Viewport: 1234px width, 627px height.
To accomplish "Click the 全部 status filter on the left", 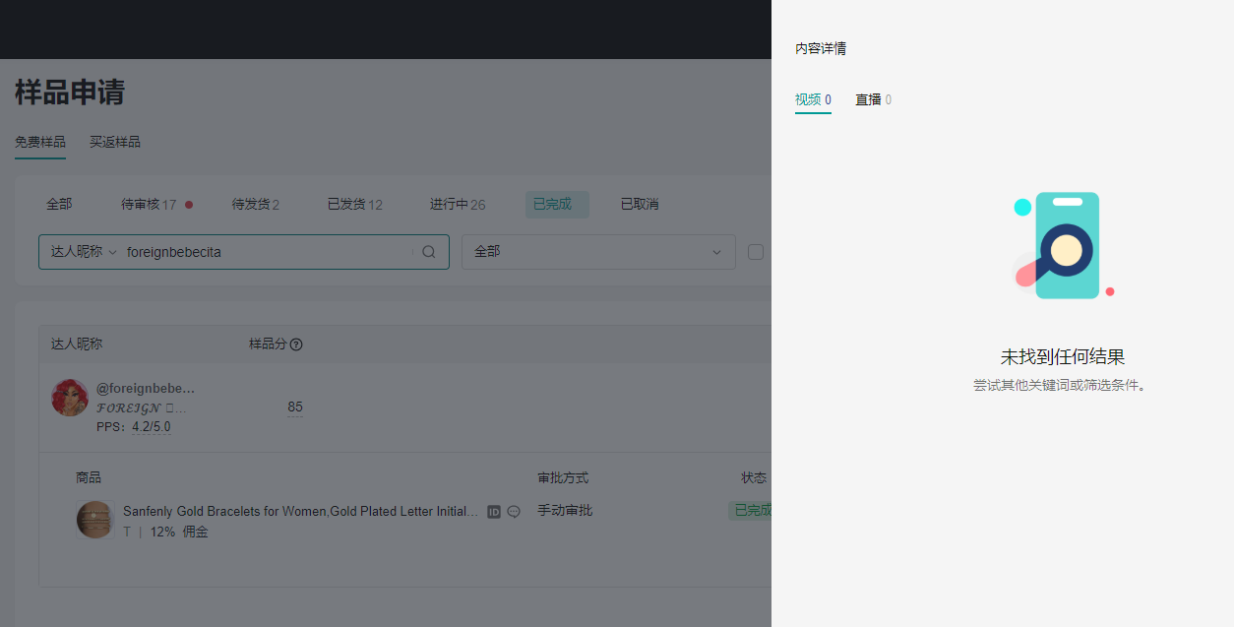I will (x=58, y=204).
